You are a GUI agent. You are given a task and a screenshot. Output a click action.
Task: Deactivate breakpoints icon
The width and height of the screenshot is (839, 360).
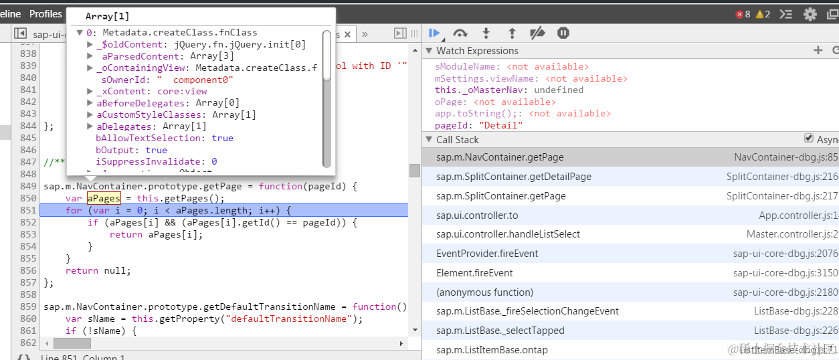click(537, 33)
